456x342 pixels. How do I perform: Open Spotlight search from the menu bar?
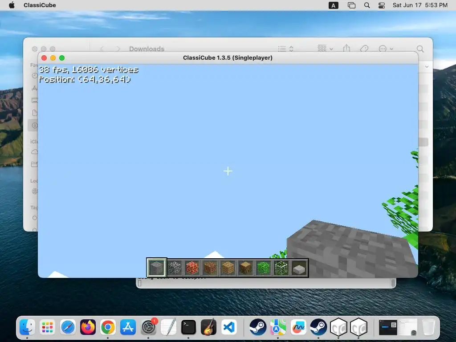pos(367,5)
